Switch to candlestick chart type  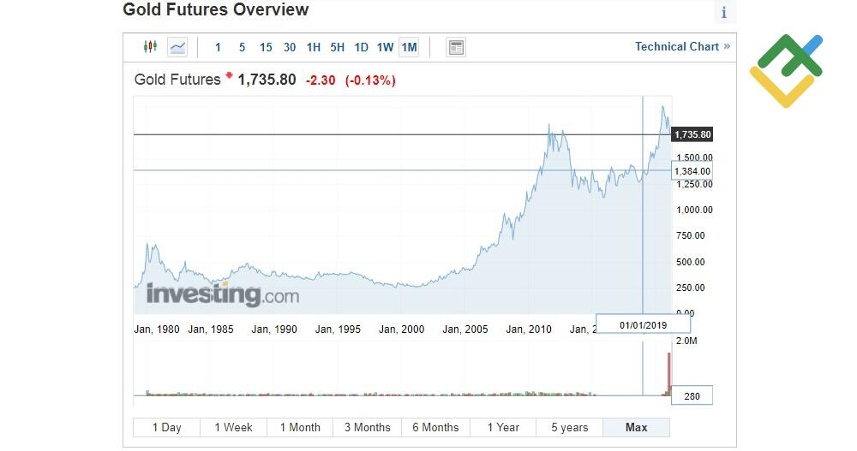(x=151, y=47)
